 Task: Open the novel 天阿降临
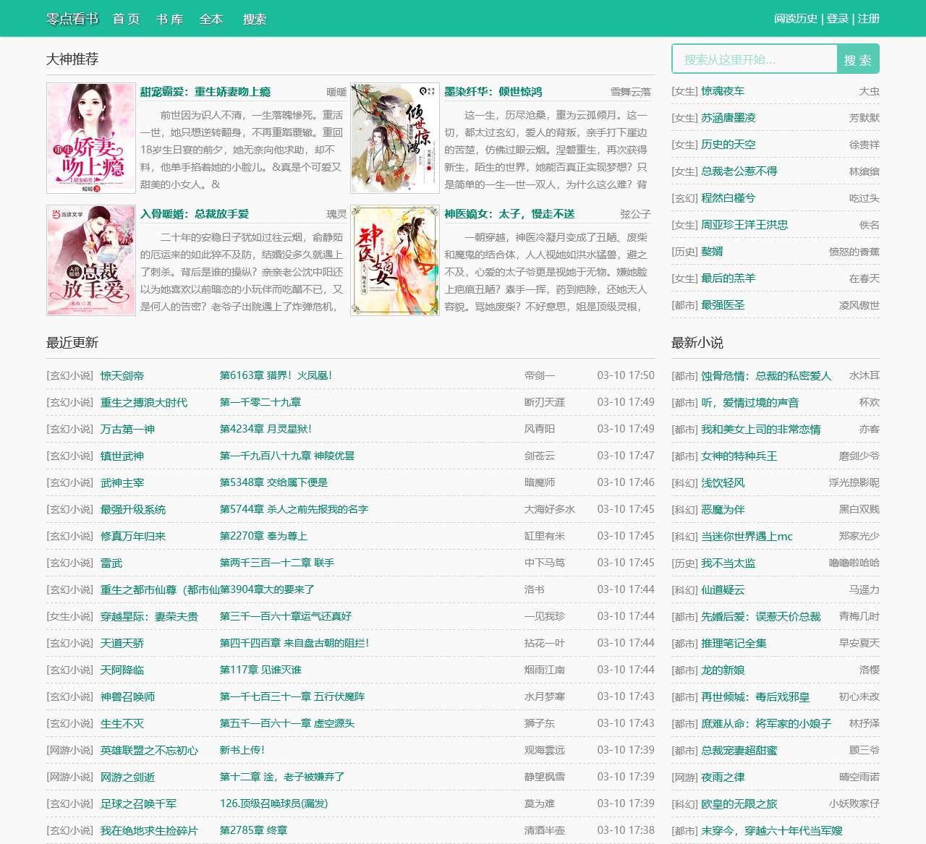pyautogui.click(x=122, y=670)
